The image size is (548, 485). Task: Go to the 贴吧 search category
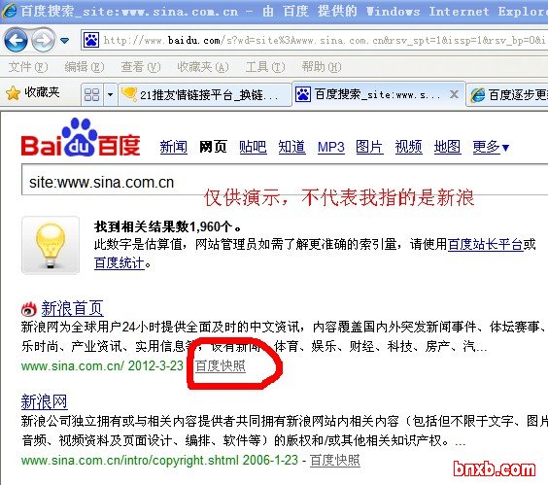tap(253, 147)
